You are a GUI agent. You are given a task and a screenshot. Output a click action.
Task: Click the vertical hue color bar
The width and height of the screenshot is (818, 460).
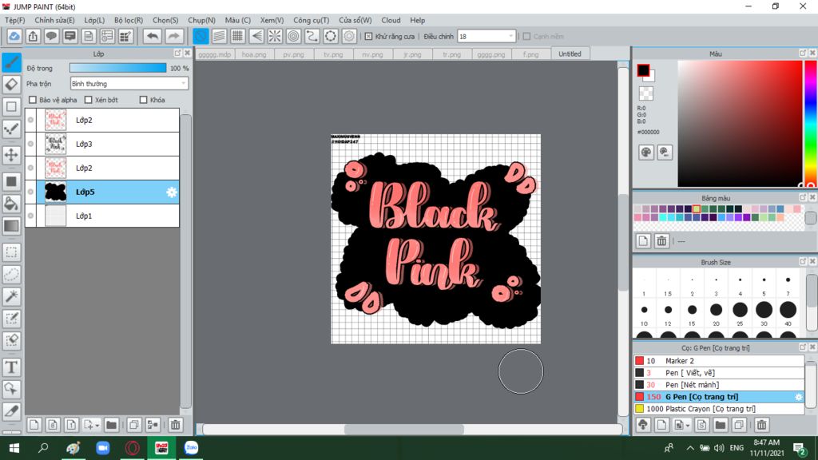(811, 123)
